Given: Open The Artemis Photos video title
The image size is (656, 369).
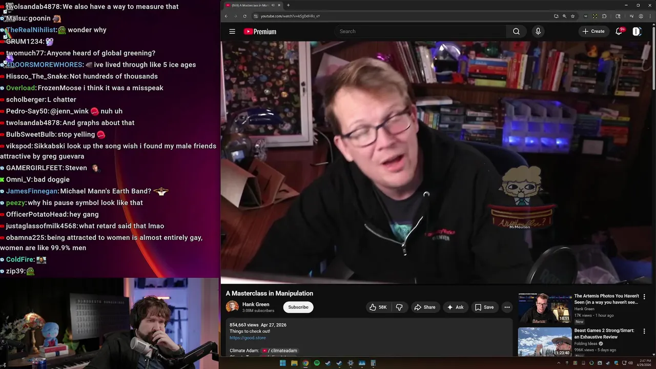Looking at the screenshot, I should 606,299.
